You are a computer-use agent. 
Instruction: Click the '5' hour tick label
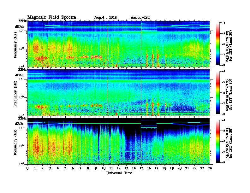coord(65,168)
